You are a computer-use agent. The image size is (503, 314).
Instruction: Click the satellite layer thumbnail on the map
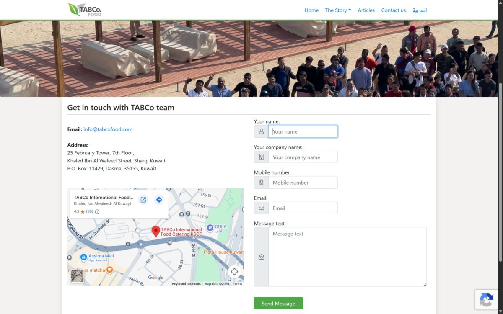[78, 275]
